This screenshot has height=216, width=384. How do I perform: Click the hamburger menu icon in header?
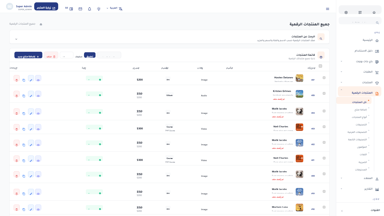[x=327, y=9]
